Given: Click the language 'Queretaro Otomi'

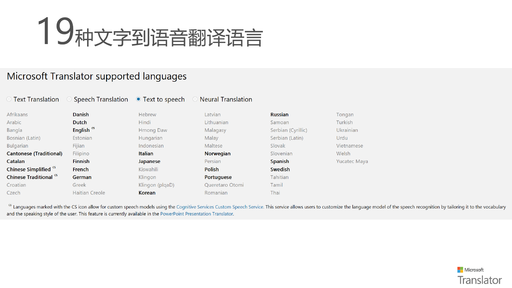Looking at the screenshot, I should tap(224, 185).
